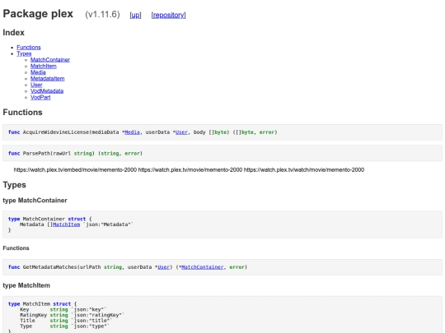Screen dimensions: 445x333
Task: Open MetadataItem index entry
Action: point(48,78)
